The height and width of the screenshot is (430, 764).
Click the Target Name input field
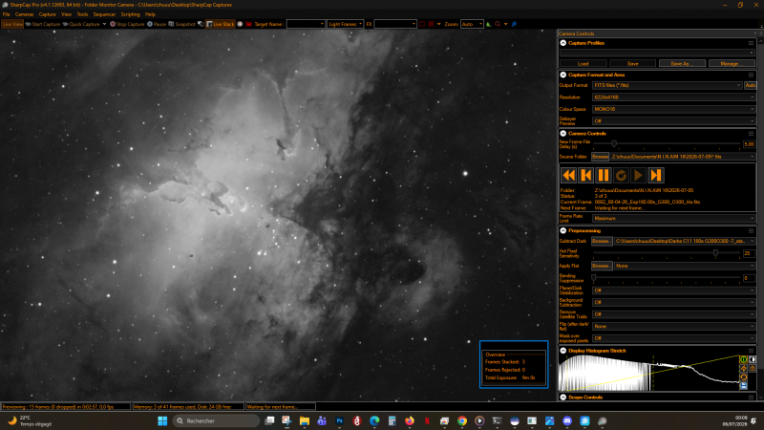306,24
